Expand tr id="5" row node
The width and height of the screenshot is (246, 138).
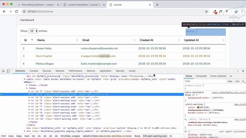coord(29,100)
